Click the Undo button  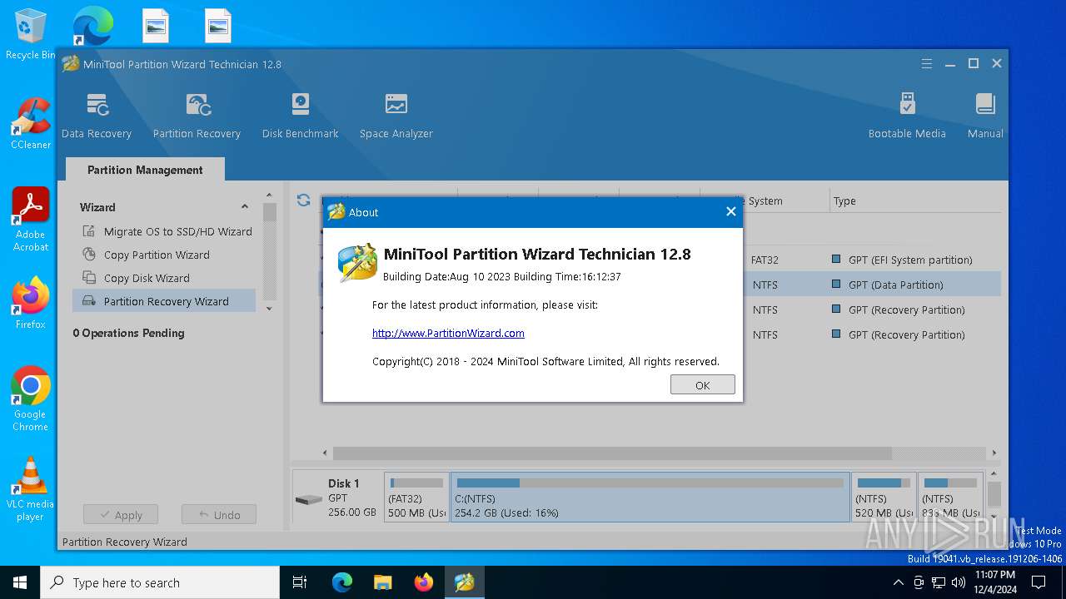click(x=219, y=515)
